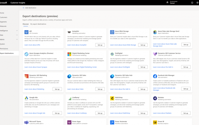Click the Power Automate card icon

[112, 122]
